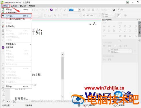
Task: Click the distribute left icon in docker
Action: coord(120,27)
